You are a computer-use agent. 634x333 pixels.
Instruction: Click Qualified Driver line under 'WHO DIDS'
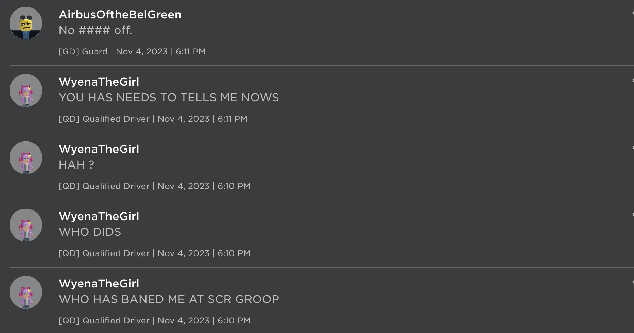pyautogui.click(x=154, y=253)
